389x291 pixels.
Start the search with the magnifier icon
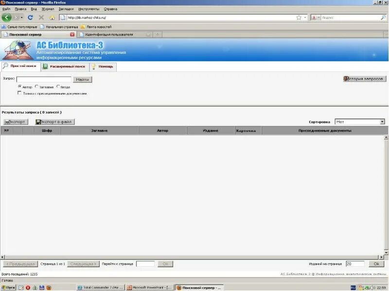383,17
